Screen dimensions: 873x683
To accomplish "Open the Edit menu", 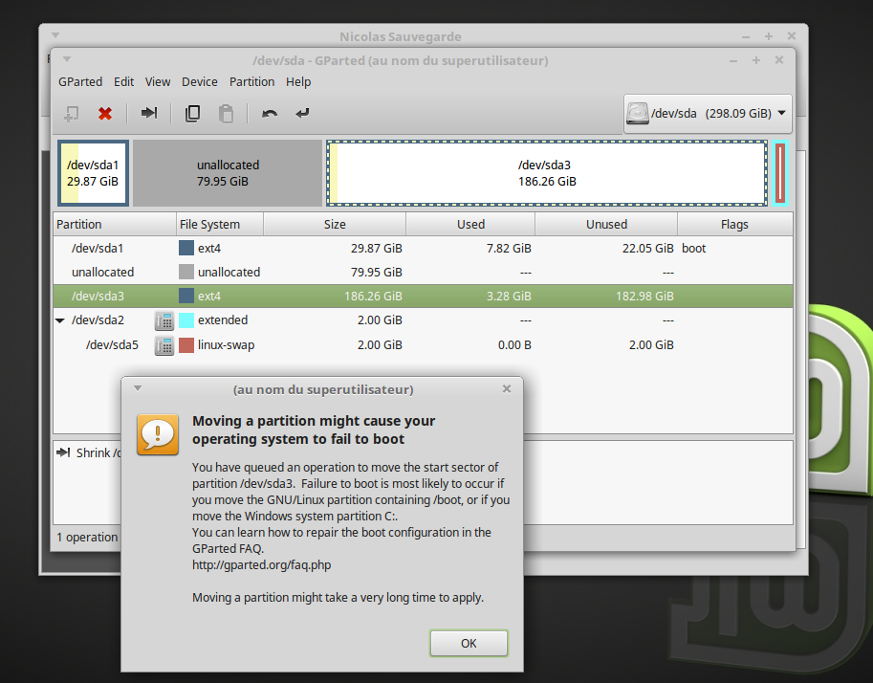I will tap(123, 82).
